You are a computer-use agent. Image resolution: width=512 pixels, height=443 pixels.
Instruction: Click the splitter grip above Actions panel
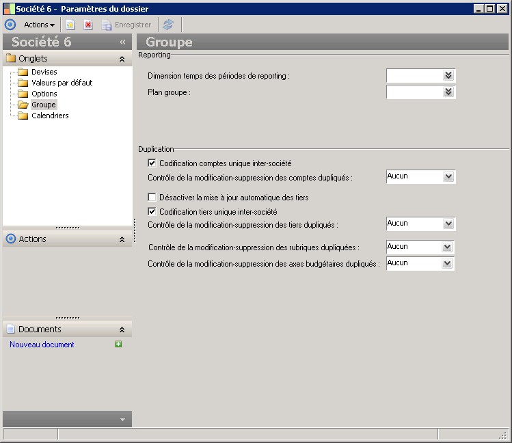[x=68, y=228]
